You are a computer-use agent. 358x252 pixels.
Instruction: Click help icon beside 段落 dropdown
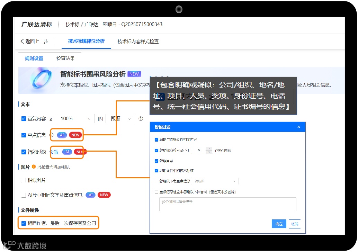[141, 118]
